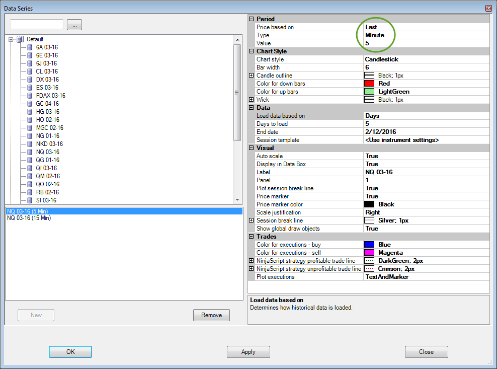The width and height of the screenshot is (497, 369).
Task: Expand the Candle outline property
Action: click(x=252, y=75)
